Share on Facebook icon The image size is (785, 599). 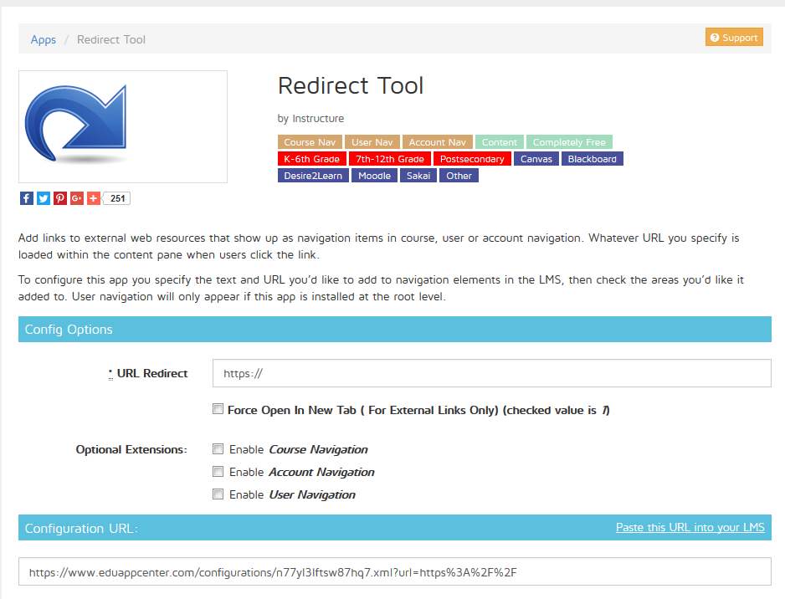coord(27,198)
